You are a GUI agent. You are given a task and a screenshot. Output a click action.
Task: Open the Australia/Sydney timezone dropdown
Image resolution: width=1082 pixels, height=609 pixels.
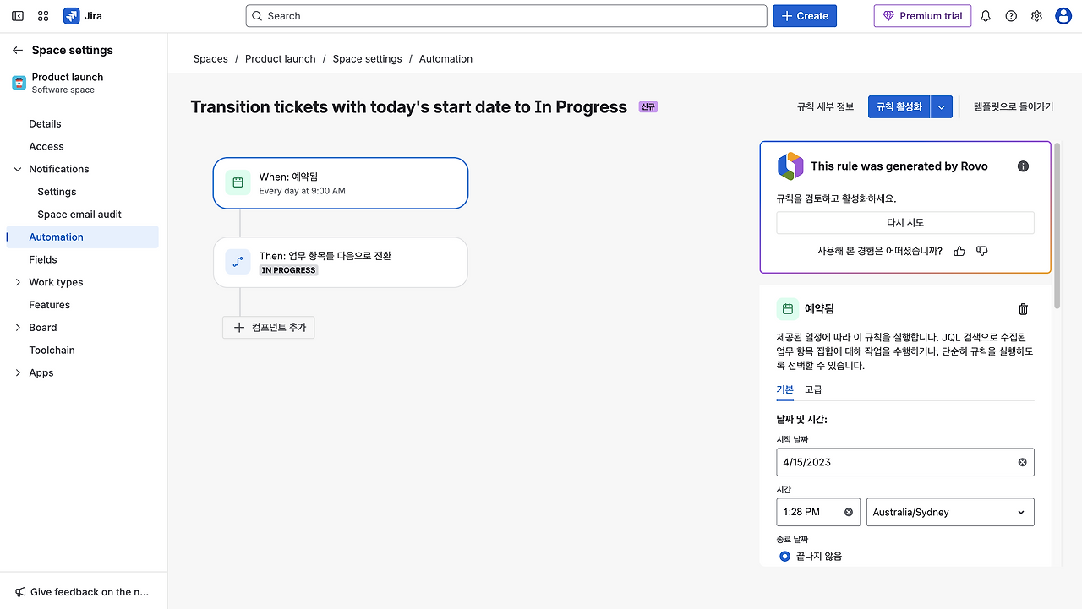click(x=949, y=512)
